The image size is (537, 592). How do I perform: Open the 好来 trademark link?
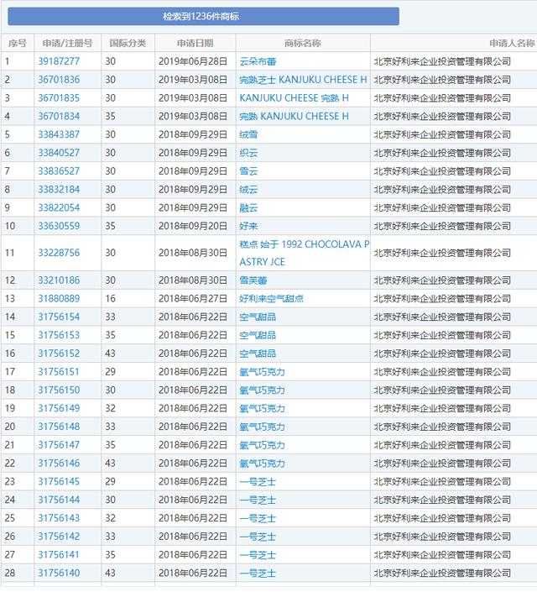(x=248, y=226)
